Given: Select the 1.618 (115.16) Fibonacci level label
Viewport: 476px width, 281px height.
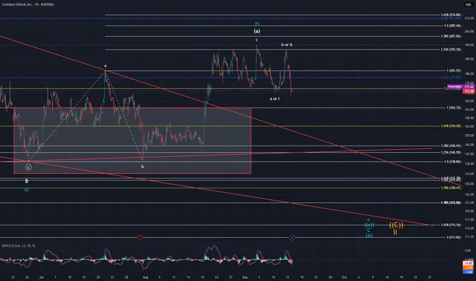Looking at the screenshot, I should pyautogui.click(x=451, y=225).
